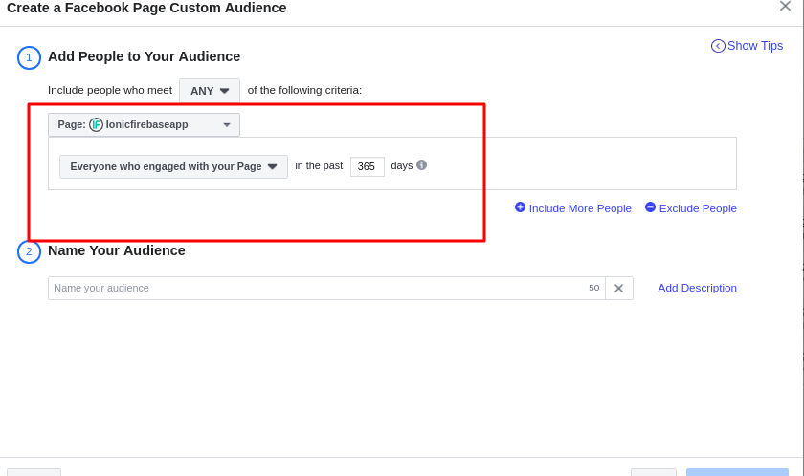The width and height of the screenshot is (804, 476).
Task: Click Include More People
Action: [x=572, y=207]
